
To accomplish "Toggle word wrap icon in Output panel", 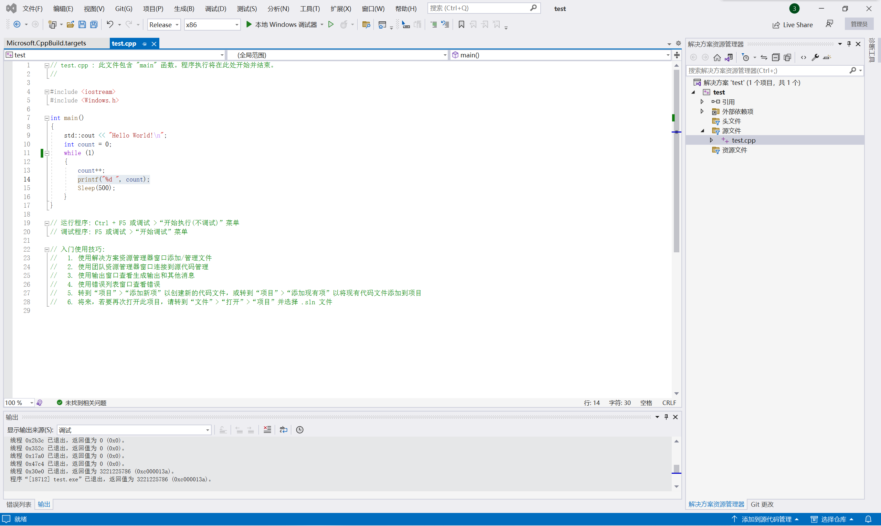I will coord(284,430).
